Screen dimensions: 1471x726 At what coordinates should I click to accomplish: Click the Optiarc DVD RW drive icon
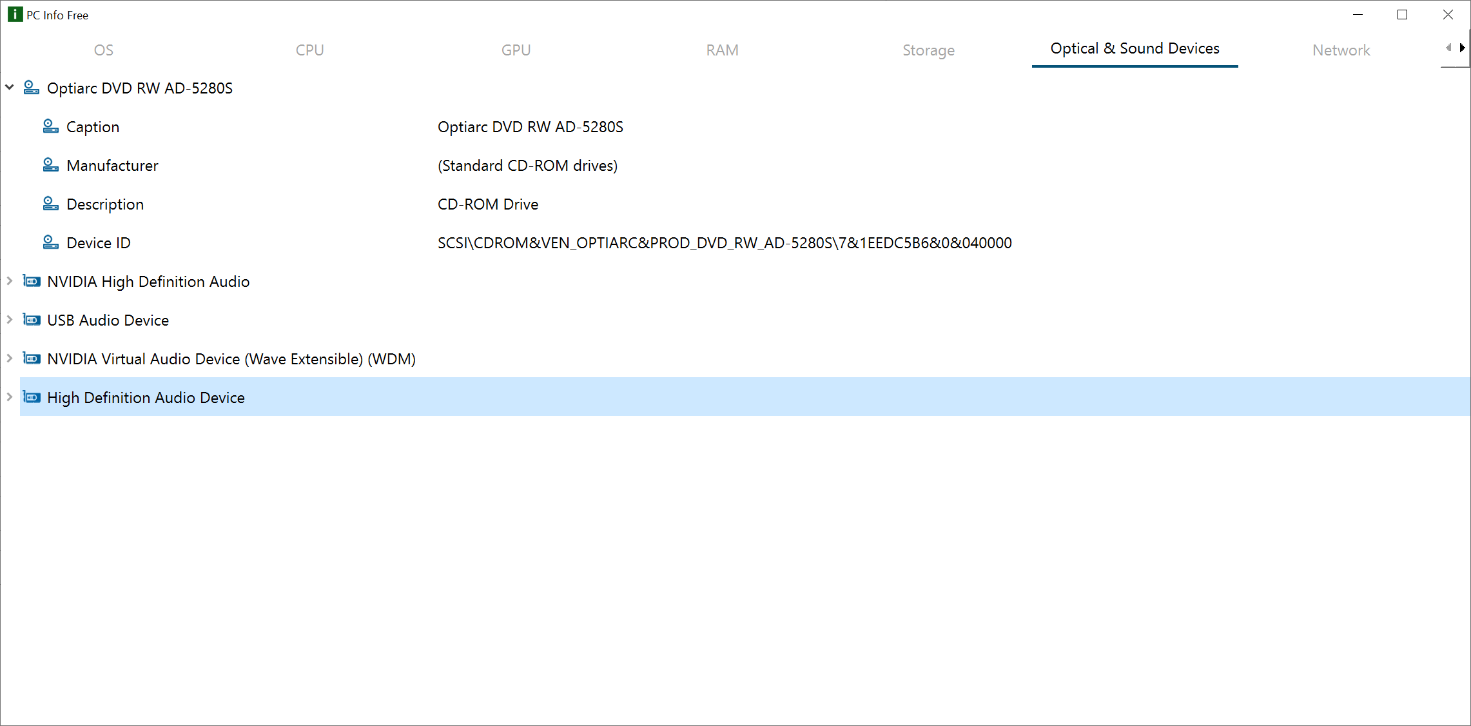[32, 88]
